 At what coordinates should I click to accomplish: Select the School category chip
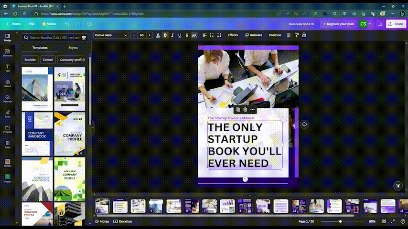pos(48,60)
